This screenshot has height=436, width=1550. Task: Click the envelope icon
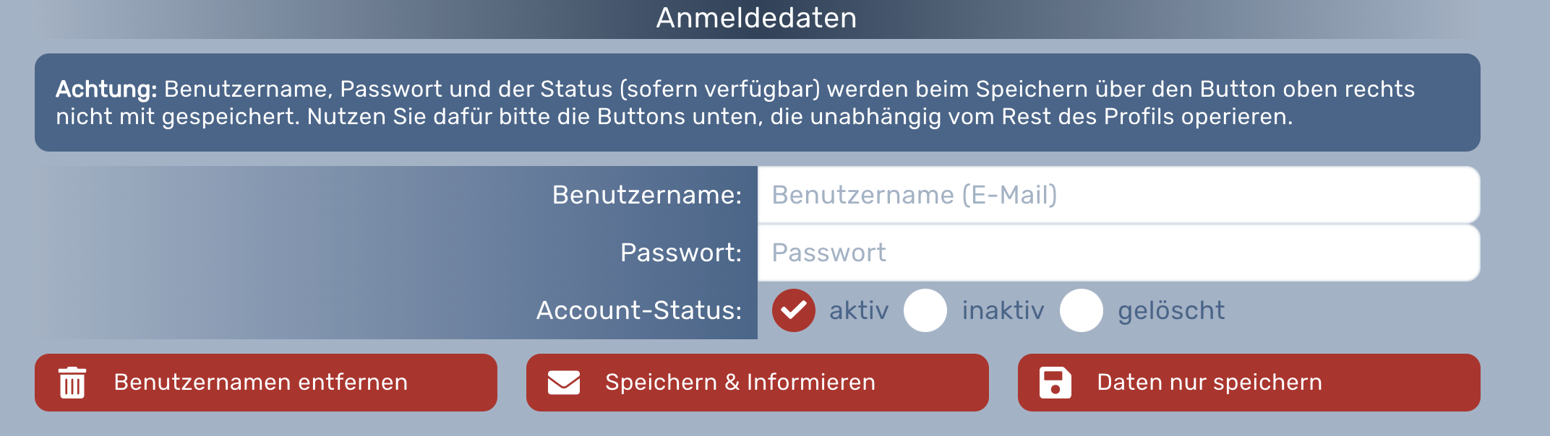click(564, 383)
